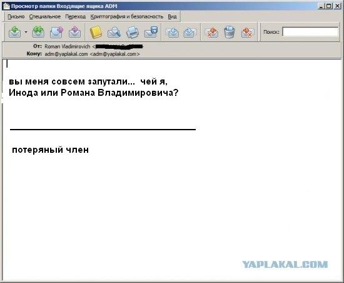Open the Специальное menu

(45, 17)
